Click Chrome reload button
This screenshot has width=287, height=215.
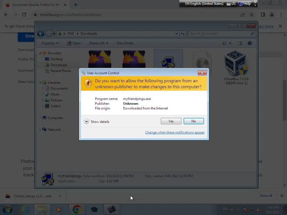24,15
